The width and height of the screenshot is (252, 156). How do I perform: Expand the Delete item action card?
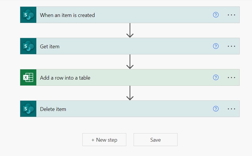[117, 109]
